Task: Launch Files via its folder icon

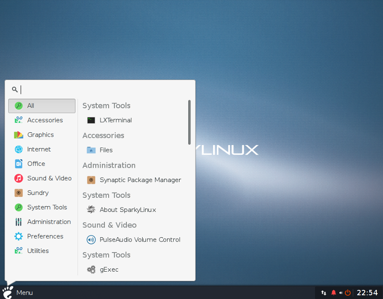Action: tap(91, 150)
